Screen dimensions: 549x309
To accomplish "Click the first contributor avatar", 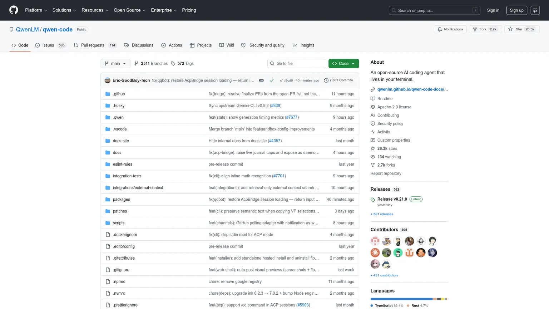I will click(x=375, y=241).
